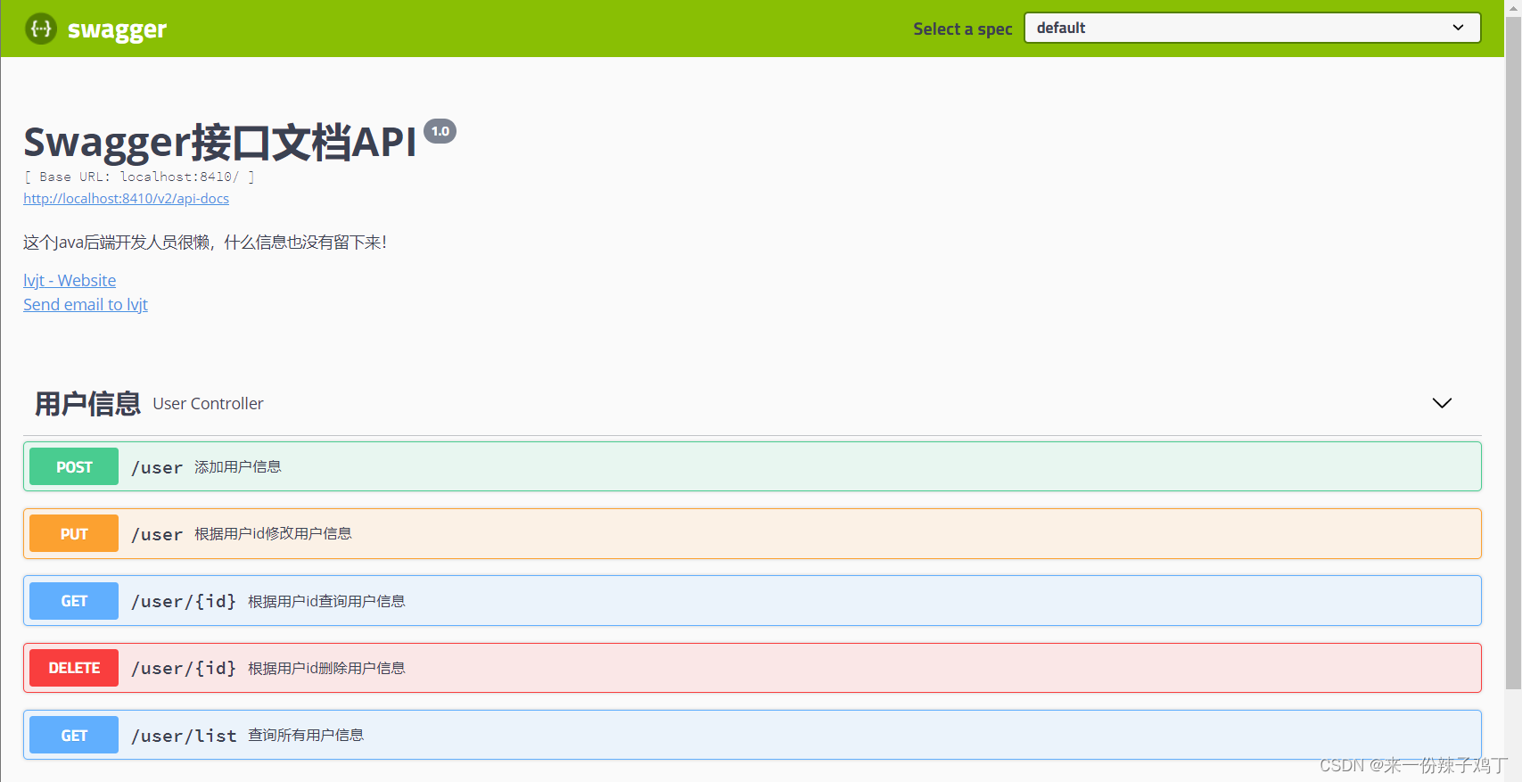Image resolution: width=1522 pixels, height=782 pixels.
Task: Open the Select a spec dropdown
Action: pyautogui.click(x=1252, y=28)
